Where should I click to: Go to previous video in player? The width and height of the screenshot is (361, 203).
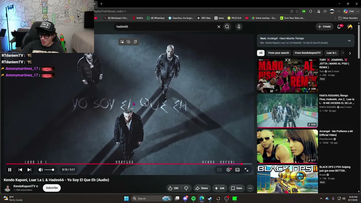(x=20, y=170)
